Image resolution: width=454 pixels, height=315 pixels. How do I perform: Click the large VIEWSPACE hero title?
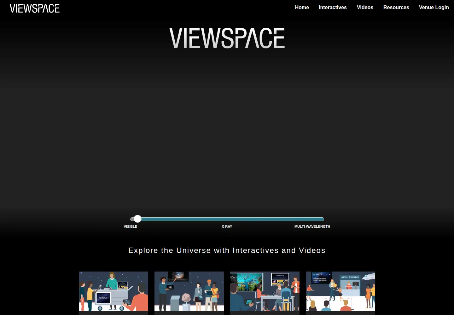(x=227, y=38)
